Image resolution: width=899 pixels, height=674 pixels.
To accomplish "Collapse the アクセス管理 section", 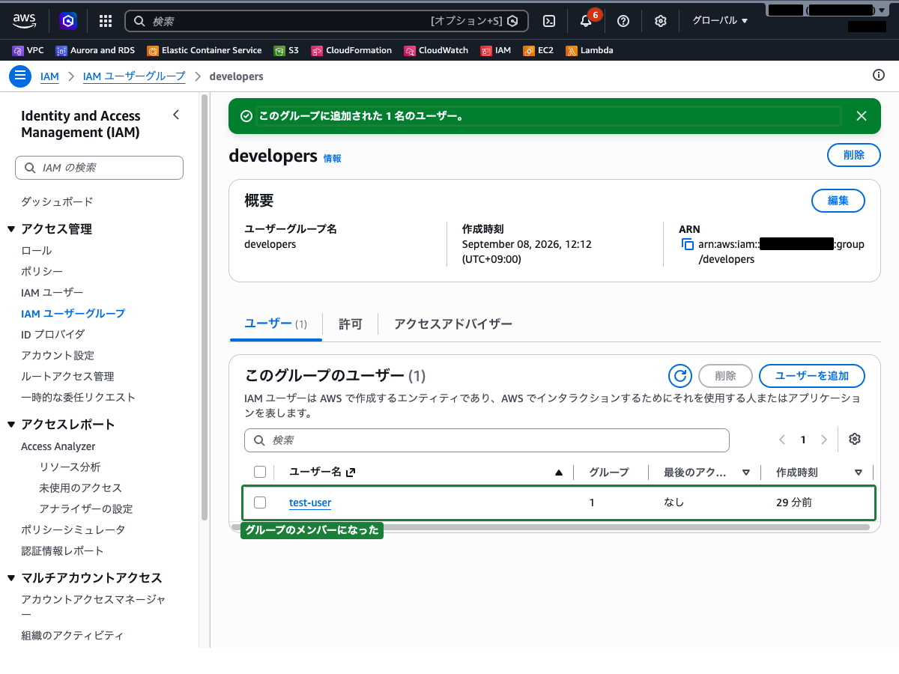I will pyautogui.click(x=11, y=229).
